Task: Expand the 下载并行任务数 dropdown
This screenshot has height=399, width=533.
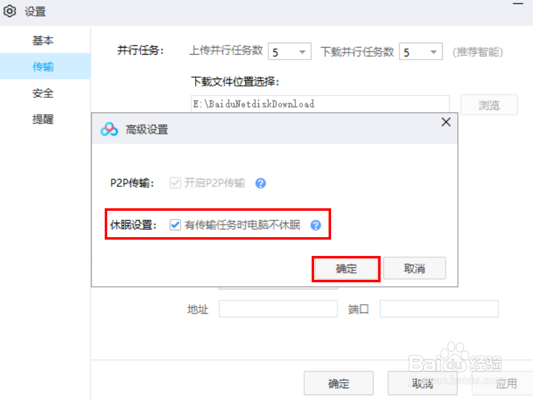Action: pyautogui.click(x=421, y=51)
